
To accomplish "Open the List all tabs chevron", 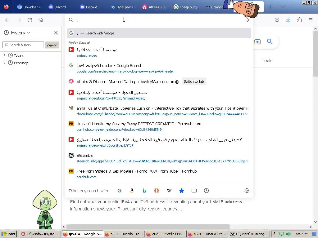I will (283, 7).
